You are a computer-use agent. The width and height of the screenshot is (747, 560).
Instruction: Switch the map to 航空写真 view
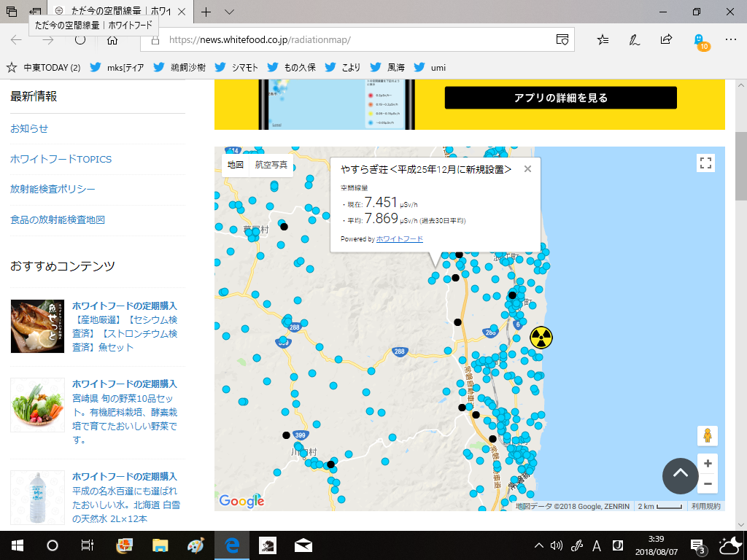[271, 165]
